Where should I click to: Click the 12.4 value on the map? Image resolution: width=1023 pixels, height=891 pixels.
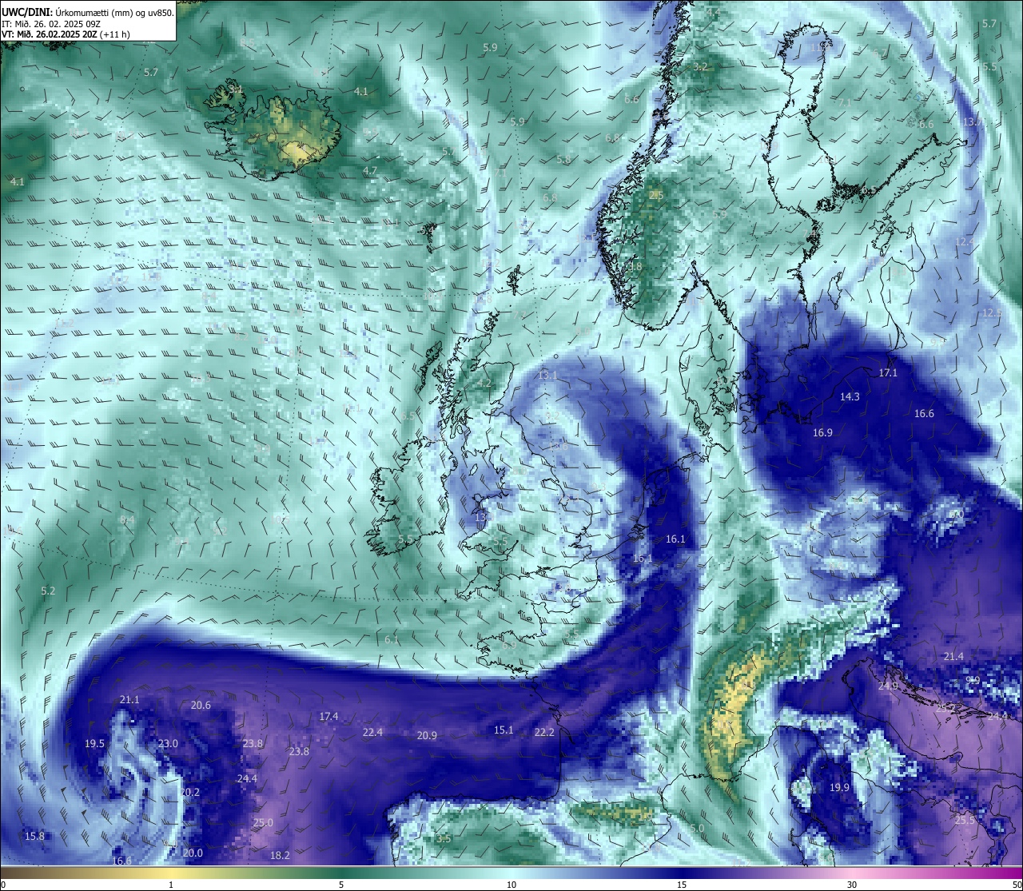(x=965, y=242)
